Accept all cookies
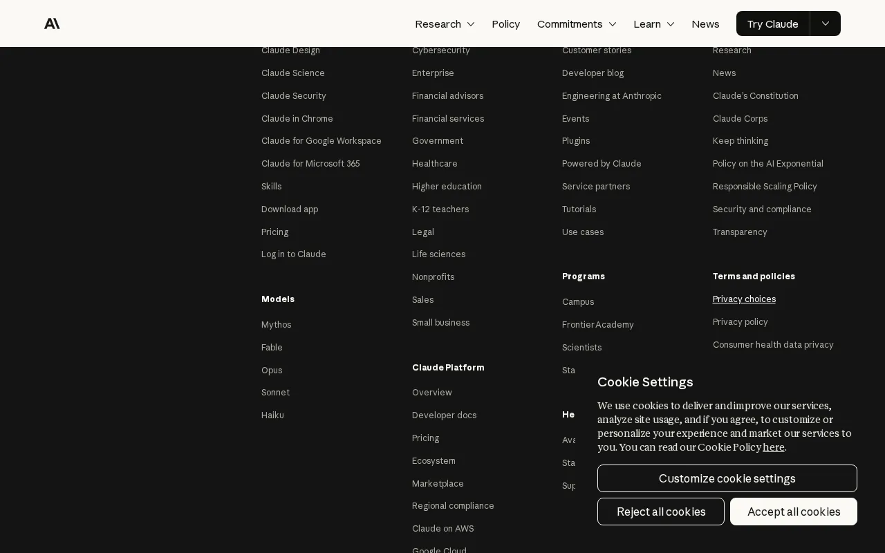Screen dimensions: 885x553 (794, 512)
